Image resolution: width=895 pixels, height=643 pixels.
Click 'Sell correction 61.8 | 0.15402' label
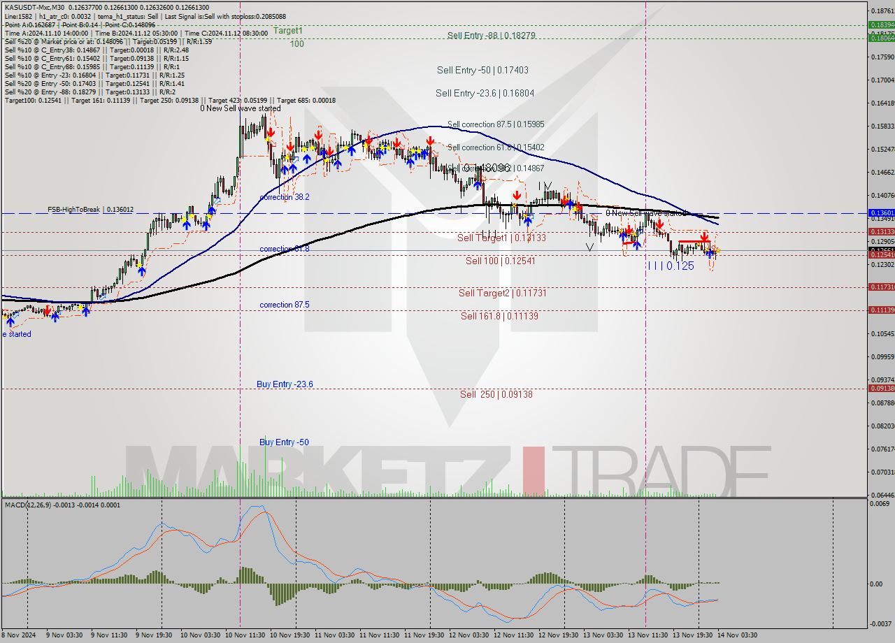tap(496, 147)
